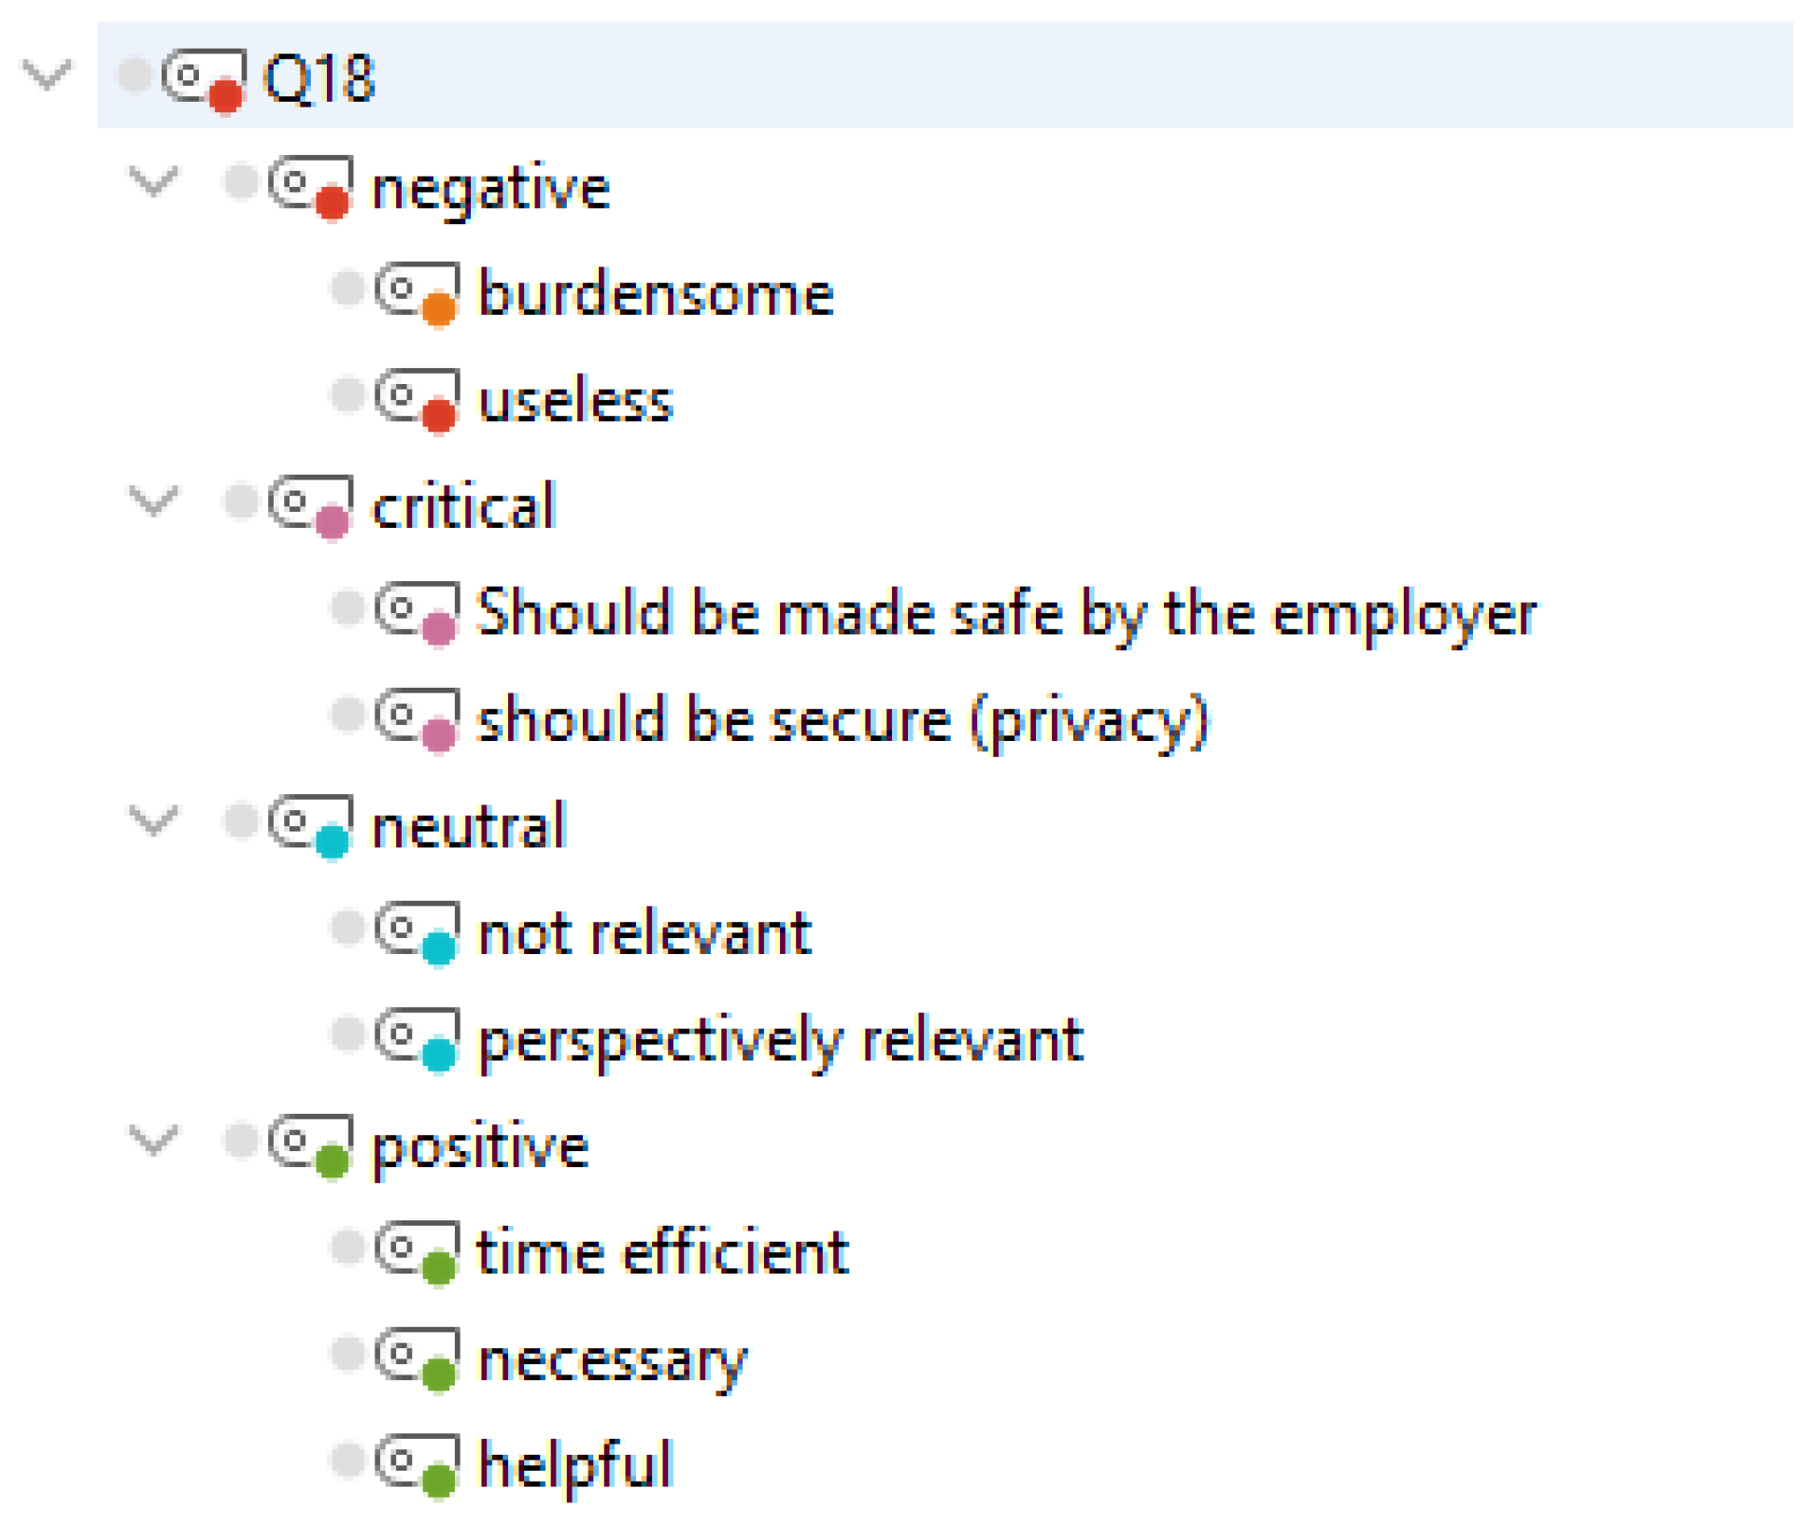1814x1523 pixels.
Task: Select the code Should be made safe by the employer
Action: pyautogui.click(x=1006, y=613)
